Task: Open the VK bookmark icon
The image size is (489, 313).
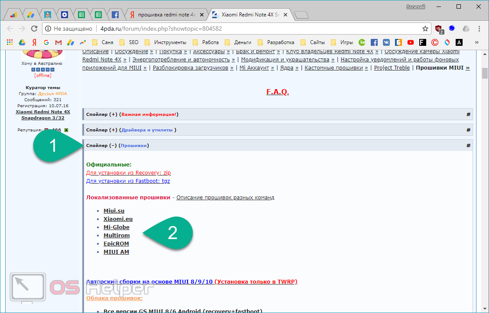Action: (x=386, y=42)
